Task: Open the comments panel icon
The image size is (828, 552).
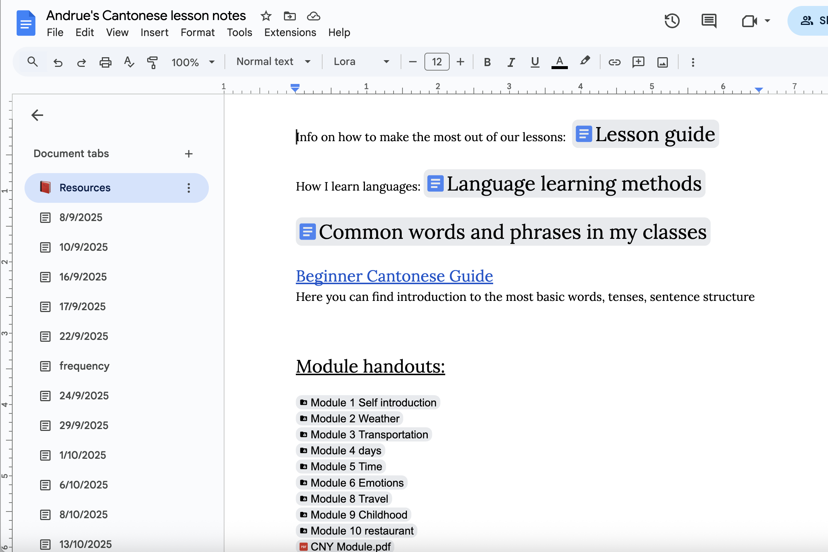Action: (709, 21)
